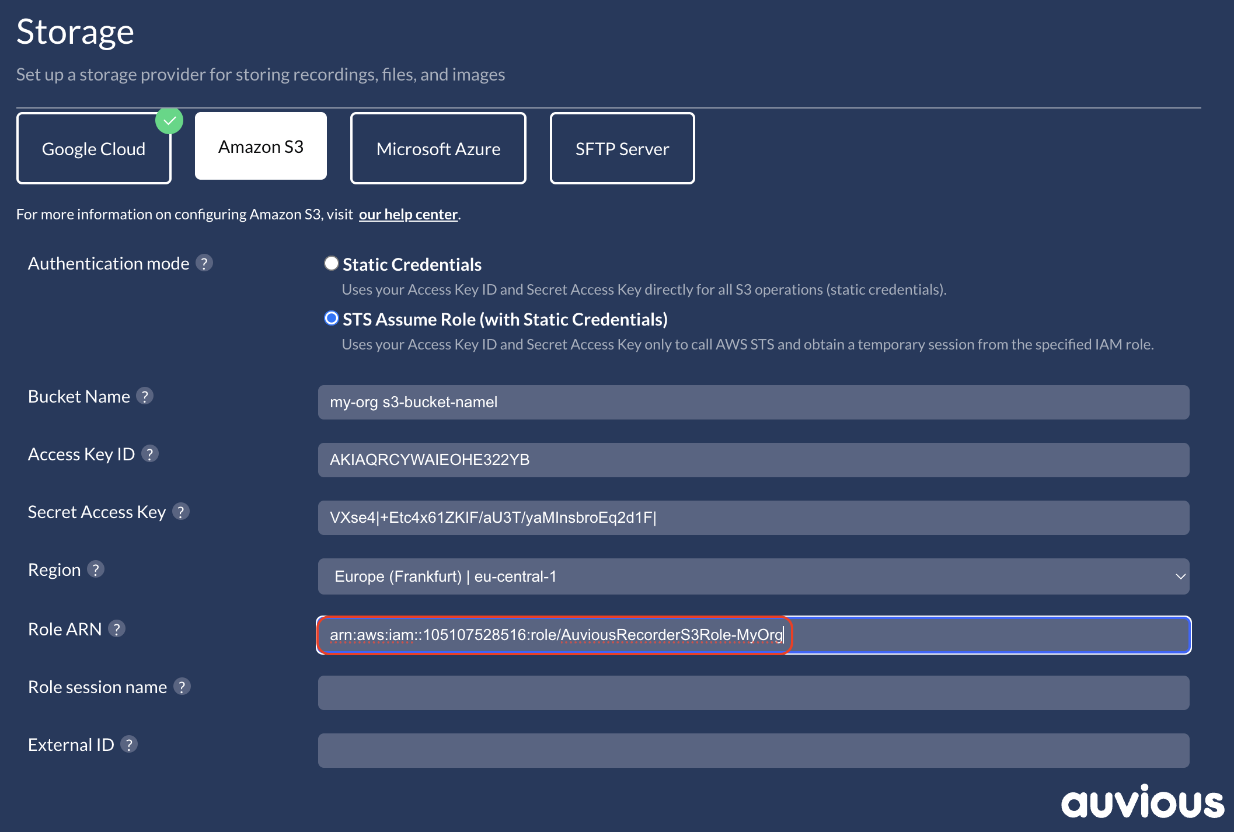Viewport: 1234px width, 832px height.
Task: Select the Amazon S3 provider tab
Action: [261, 146]
